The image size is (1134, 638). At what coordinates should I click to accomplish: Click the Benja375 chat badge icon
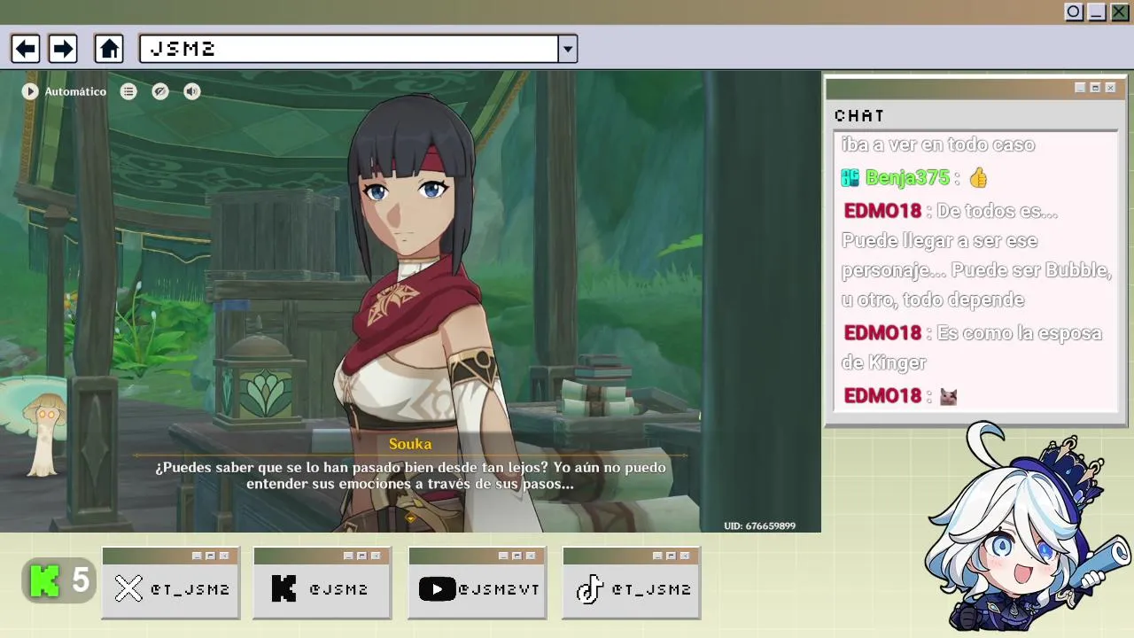tap(850, 178)
